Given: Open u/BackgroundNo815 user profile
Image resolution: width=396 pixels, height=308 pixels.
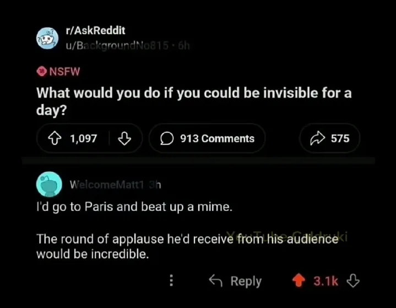Looking at the screenshot, I should pyautogui.click(x=117, y=46).
